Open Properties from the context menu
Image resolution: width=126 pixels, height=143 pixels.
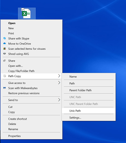[x=31, y=136]
